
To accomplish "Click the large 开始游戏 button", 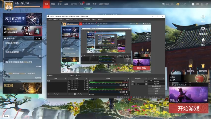I will [x=189, y=108].
